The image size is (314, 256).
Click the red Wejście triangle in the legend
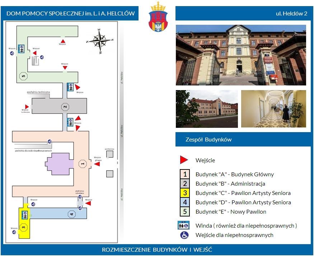[184, 160]
